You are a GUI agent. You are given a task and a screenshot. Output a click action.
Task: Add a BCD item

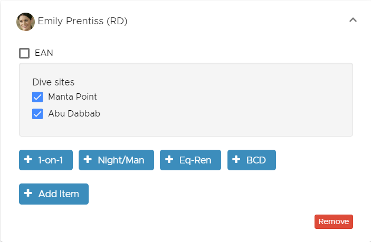click(x=252, y=160)
